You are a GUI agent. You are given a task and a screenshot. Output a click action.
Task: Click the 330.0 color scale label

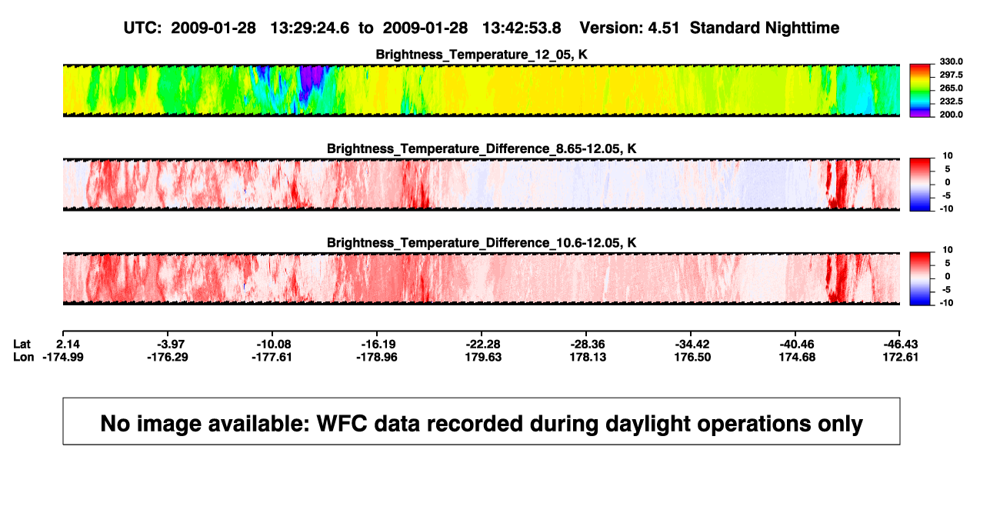(x=951, y=62)
